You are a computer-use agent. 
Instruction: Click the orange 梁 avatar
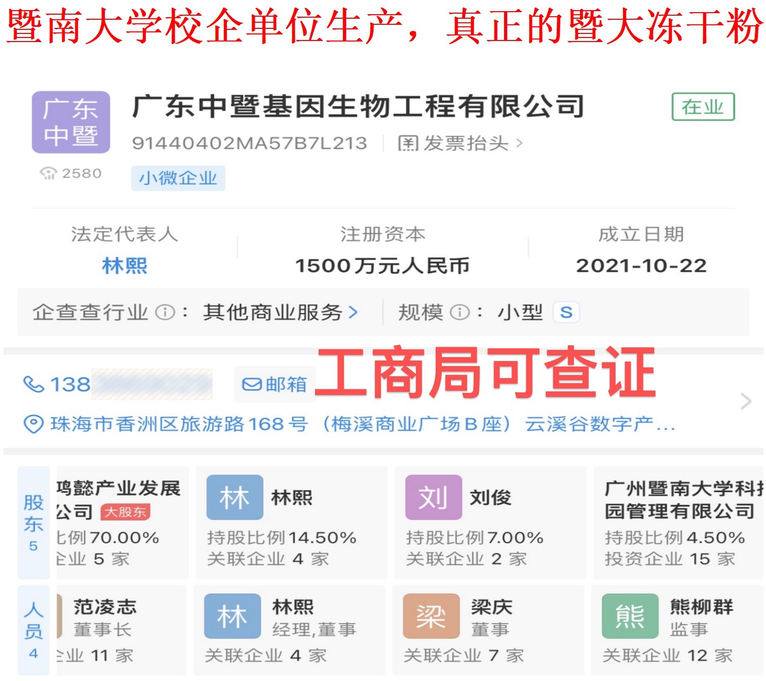click(x=432, y=616)
